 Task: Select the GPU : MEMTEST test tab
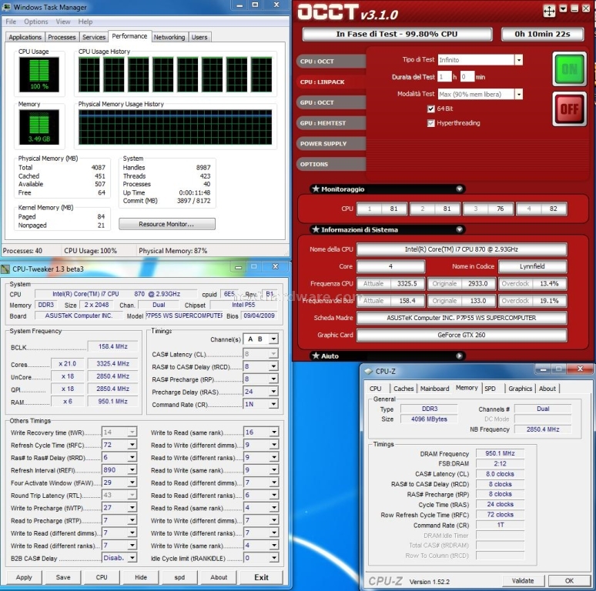coord(330,123)
